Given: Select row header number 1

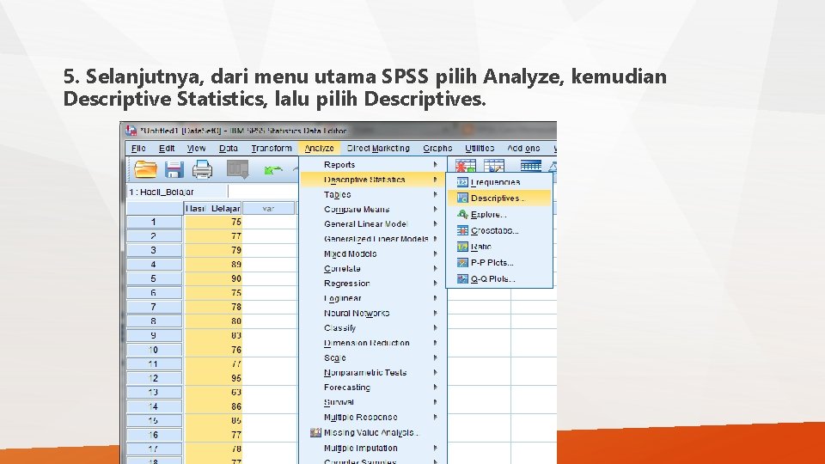Looking at the screenshot, I should [x=154, y=222].
